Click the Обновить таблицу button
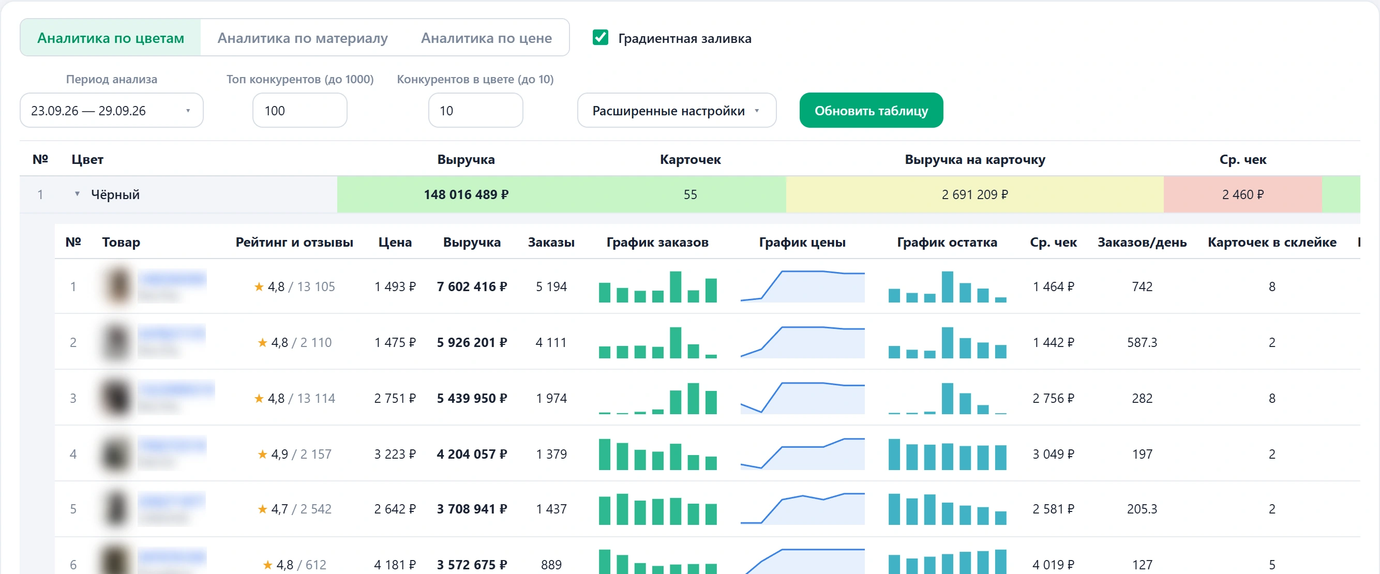The image size is (1380, 574). point(871,110)
